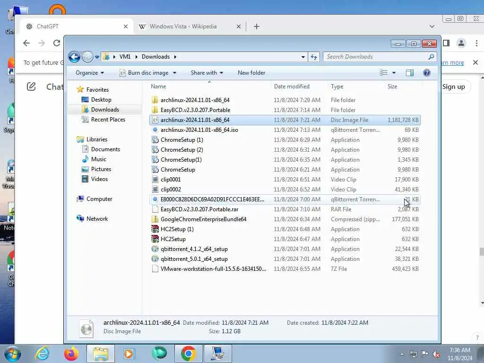The width and height of the screenshot is (484, 363).
Task: Select Computer in navigation pane
Action: (99, 199)
